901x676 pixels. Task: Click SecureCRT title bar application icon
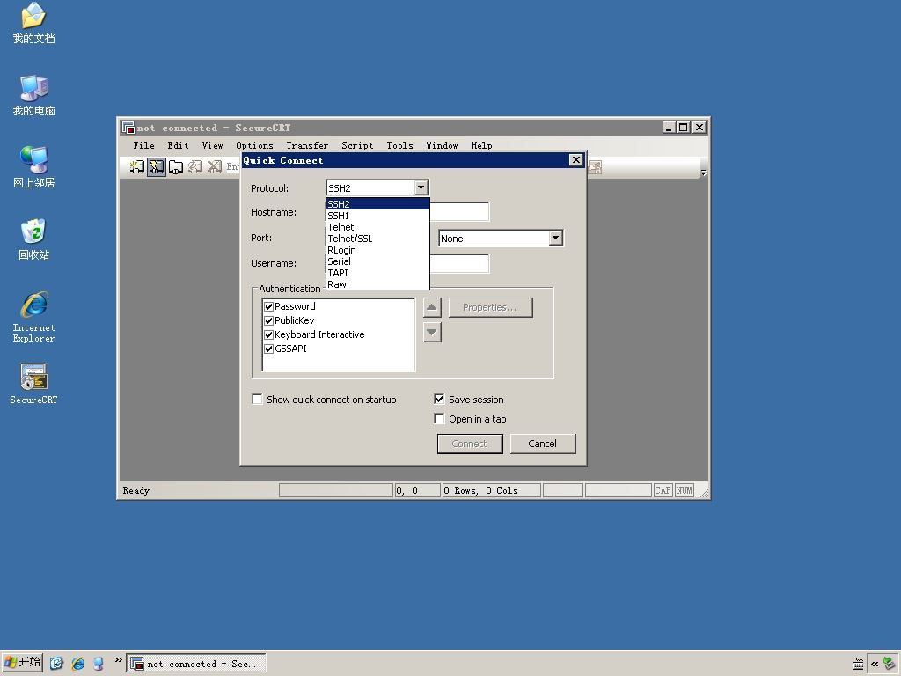click(x=128, y=127)
